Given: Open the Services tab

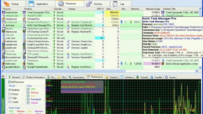Looking at the screenshot, I should (x=97, y=4).
